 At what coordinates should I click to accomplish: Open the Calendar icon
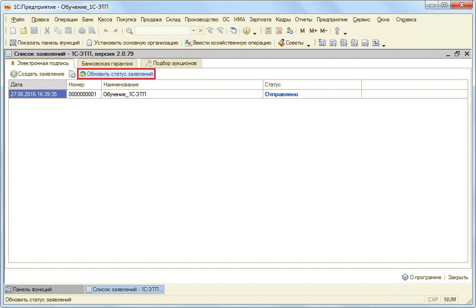279,31
